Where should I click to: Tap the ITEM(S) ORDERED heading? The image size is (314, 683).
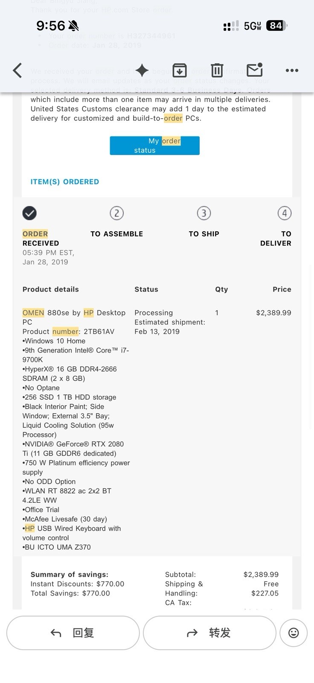tap(65, 182)
